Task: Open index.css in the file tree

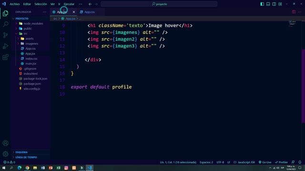Action: coord(31,58)
